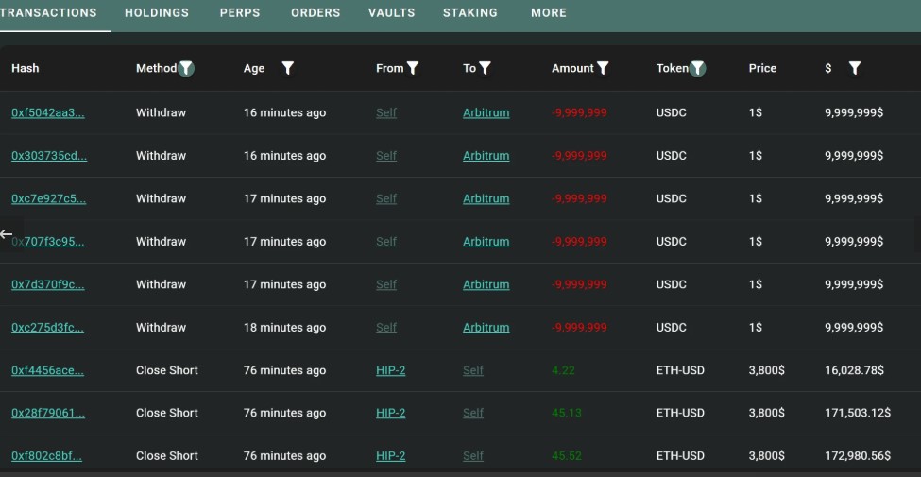Click the Method column filter icon
Screen dimensions: 921x477
click(x=186, y=68)
